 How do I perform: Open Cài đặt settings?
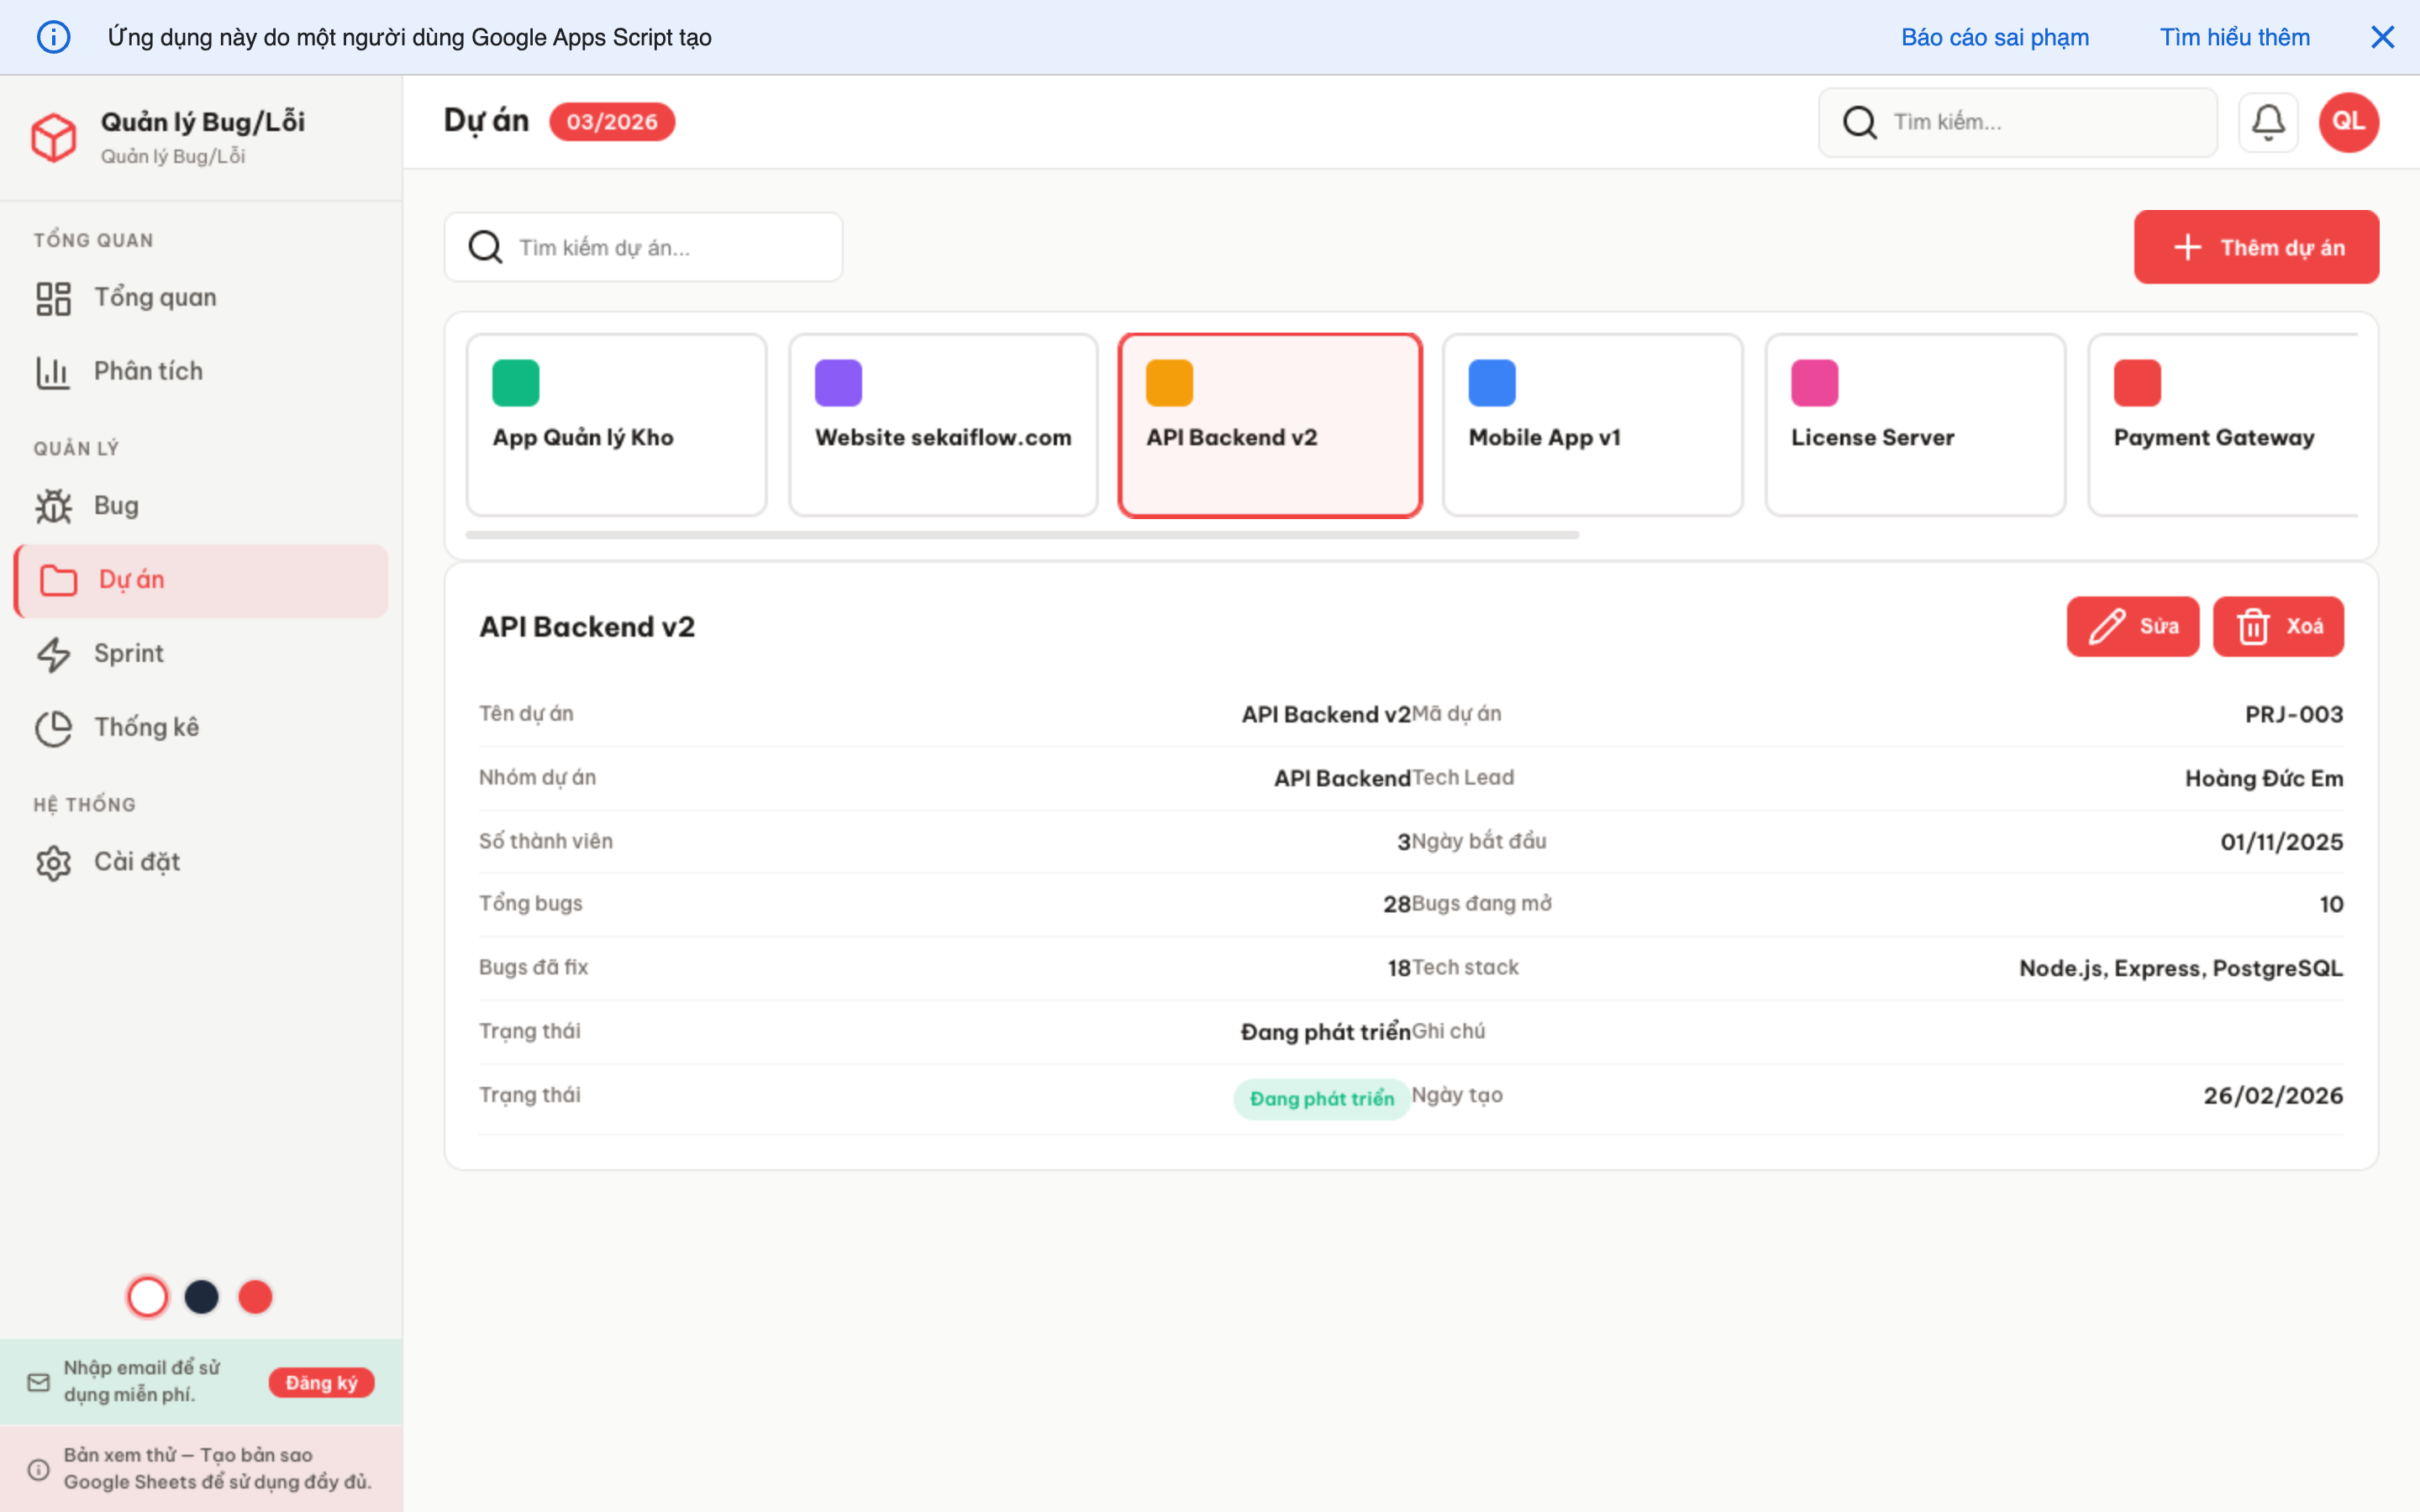[x=137, y=861]
